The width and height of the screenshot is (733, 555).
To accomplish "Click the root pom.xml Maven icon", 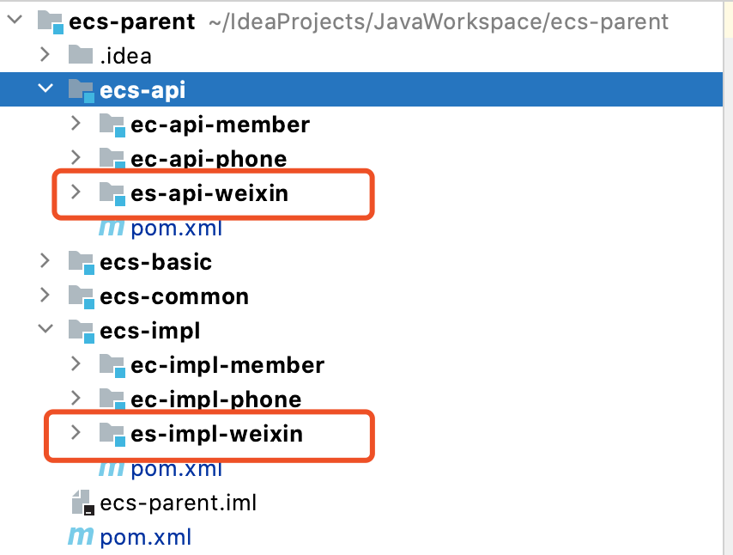I will pyautogui.click(x=81, y=537).
